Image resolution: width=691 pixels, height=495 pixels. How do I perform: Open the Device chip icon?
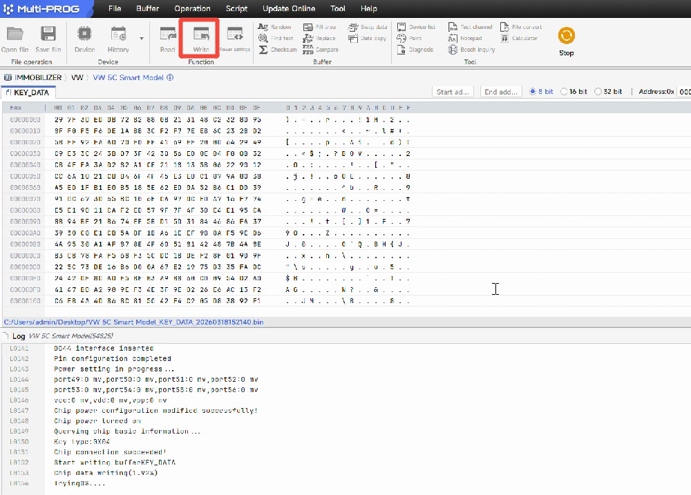(84, 36)
